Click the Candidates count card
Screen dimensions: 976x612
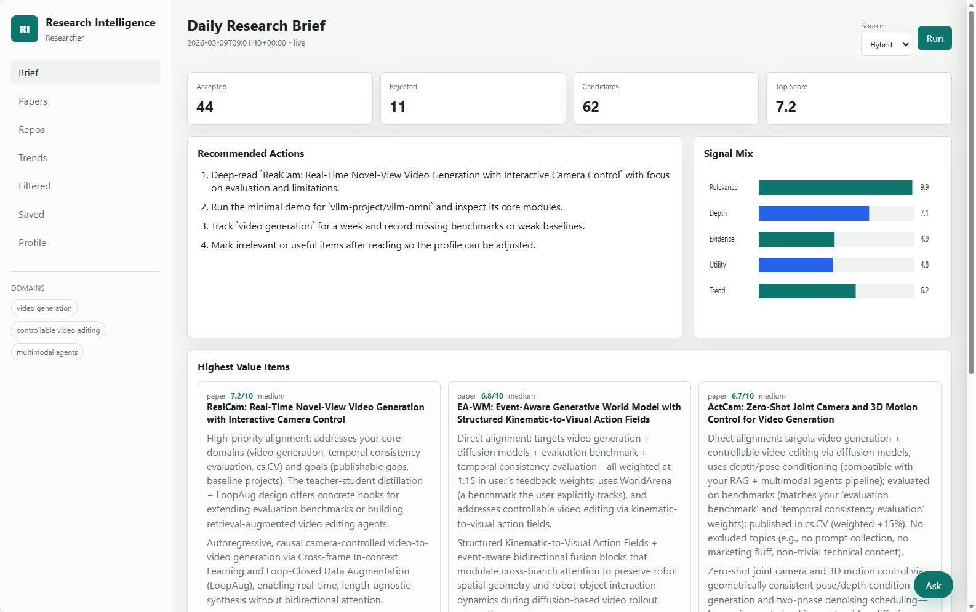point(666,98)
